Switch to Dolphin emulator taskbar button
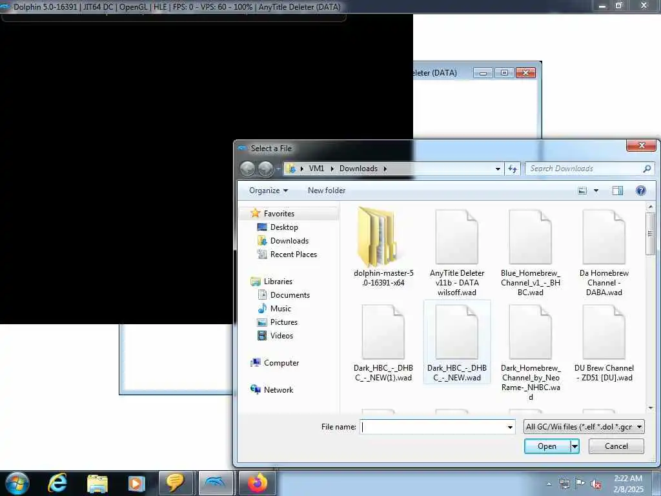The width and height of the screenshot is (661, 496). (x=216, y=483)
